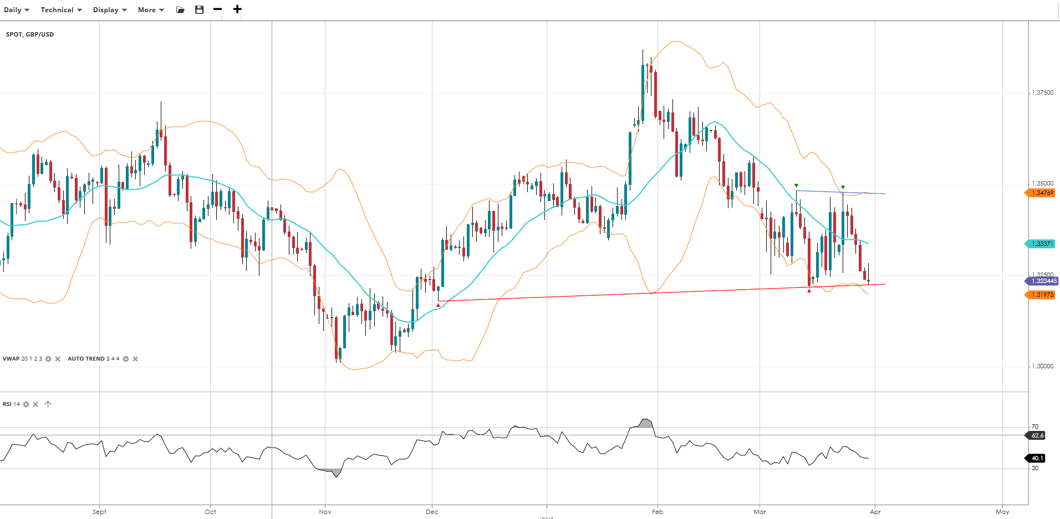Remove the VWAP indicator
Screen dimensions: 1060x519
58,359
